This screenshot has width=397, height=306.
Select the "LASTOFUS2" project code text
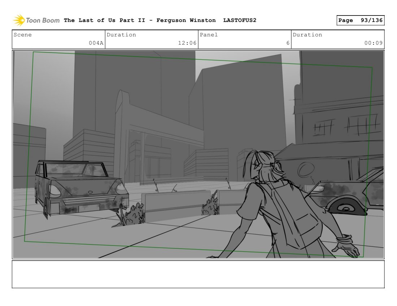coord(240,20)
